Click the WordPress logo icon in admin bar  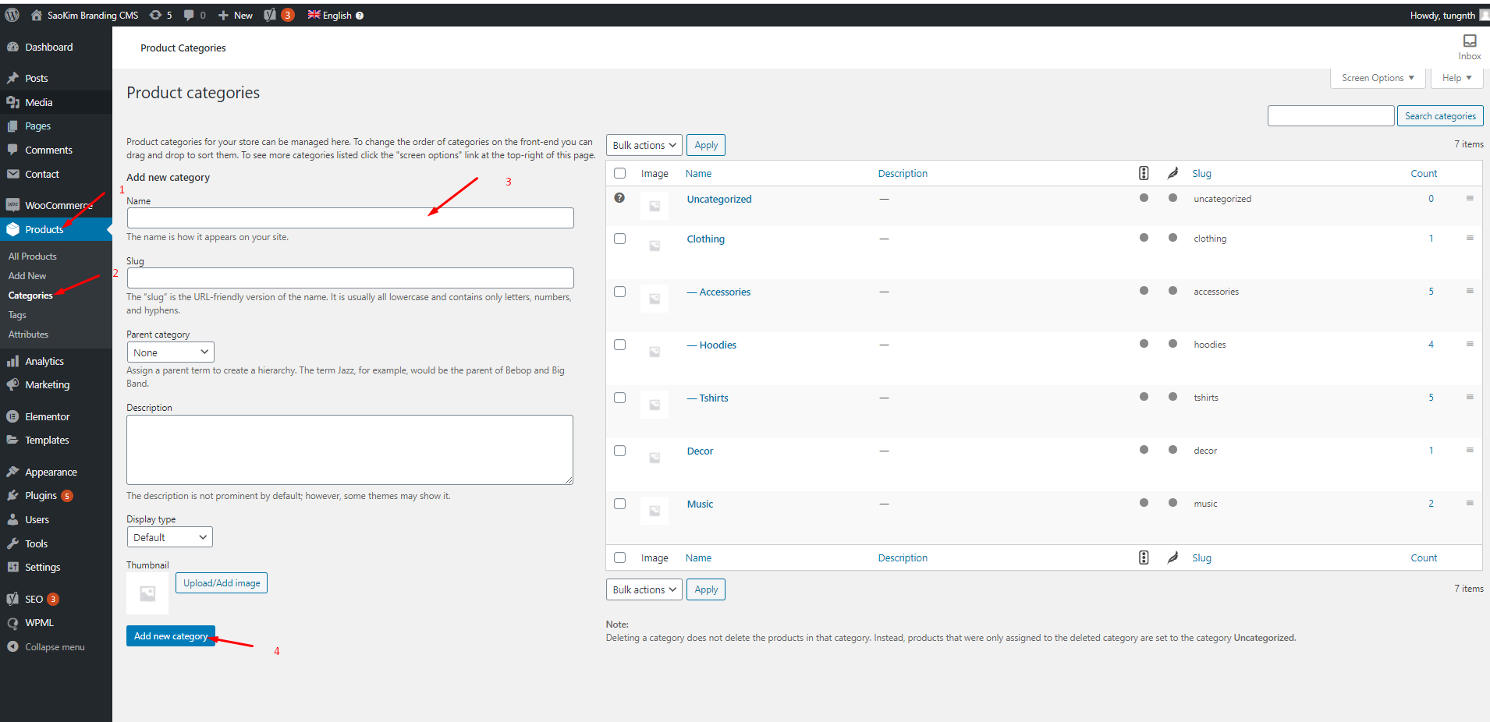pyautogui.click(x=12, y=15)
